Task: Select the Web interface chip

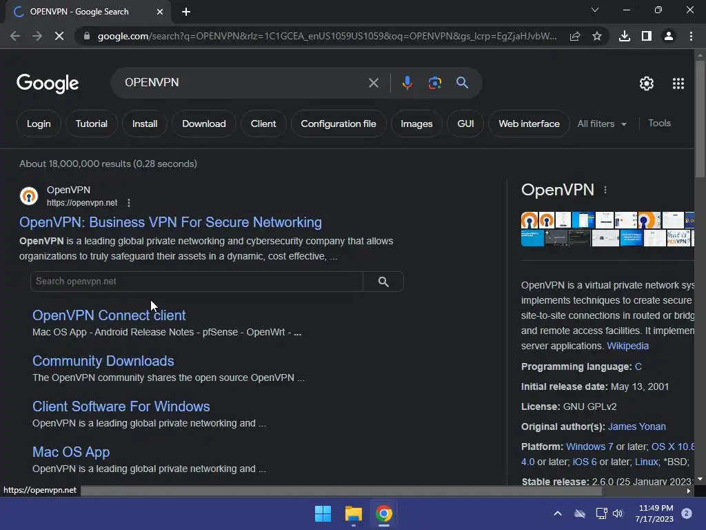Action: (x=529, y=124)
